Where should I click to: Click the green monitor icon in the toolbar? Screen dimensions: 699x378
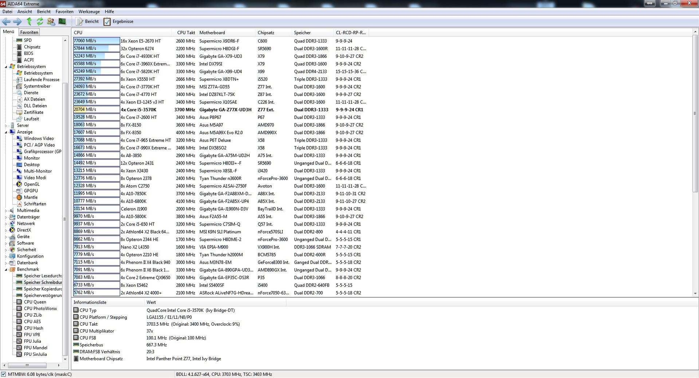(x=62, y=21)
